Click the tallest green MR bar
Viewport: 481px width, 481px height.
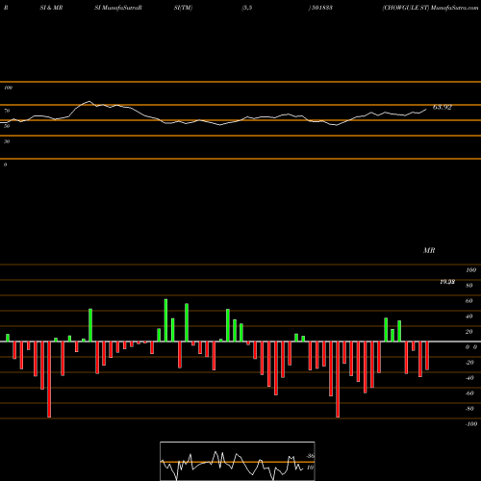(x=165, y=320)
